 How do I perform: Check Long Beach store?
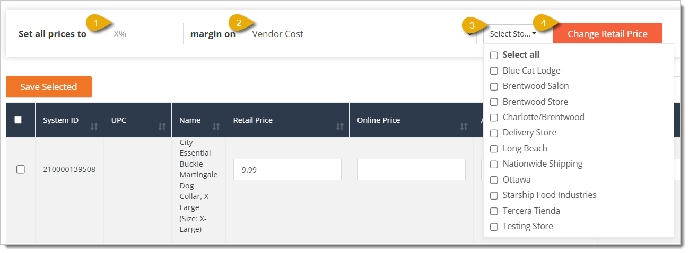click(494, 149)
